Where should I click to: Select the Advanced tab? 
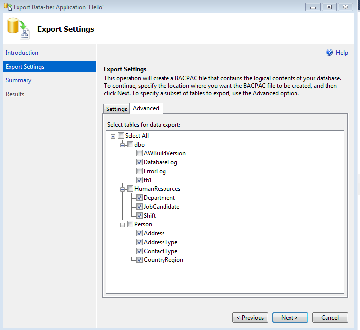tap(146, 108)
